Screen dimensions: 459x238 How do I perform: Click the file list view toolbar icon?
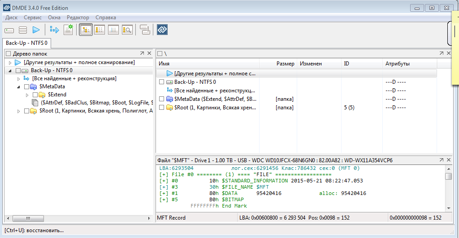pos(100,30)
